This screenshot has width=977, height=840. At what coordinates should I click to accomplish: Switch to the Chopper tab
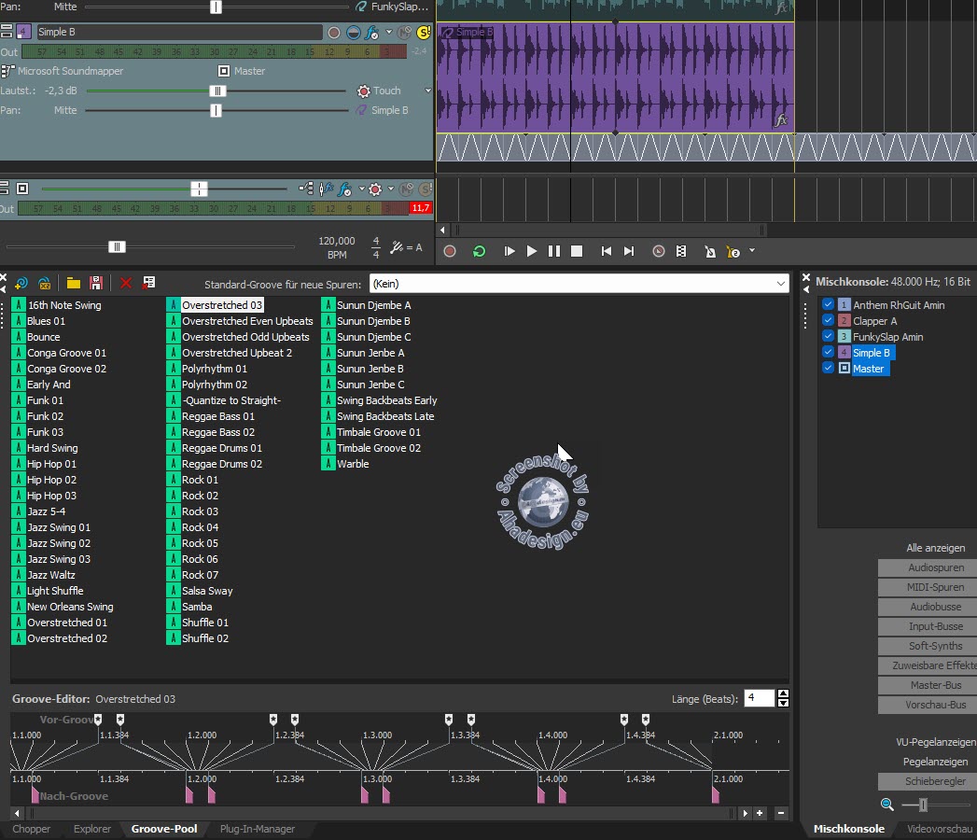[31, 829]
